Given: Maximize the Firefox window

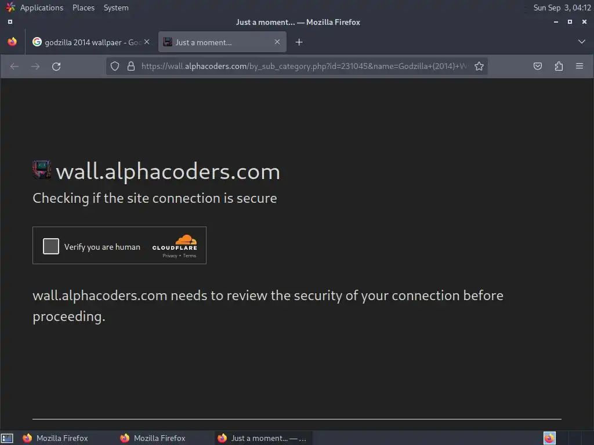Looking at the screenshot, I should click(x=570, y=22).
